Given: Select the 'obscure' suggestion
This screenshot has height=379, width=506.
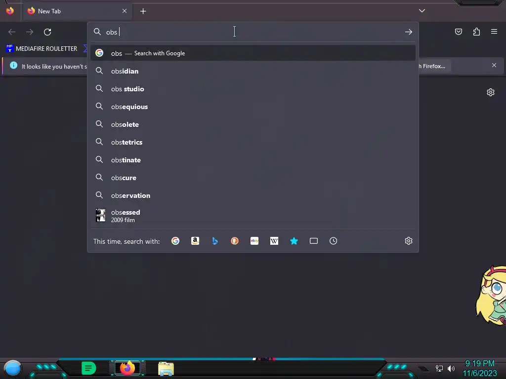Looking at the screenshot, I should [253, 178].
